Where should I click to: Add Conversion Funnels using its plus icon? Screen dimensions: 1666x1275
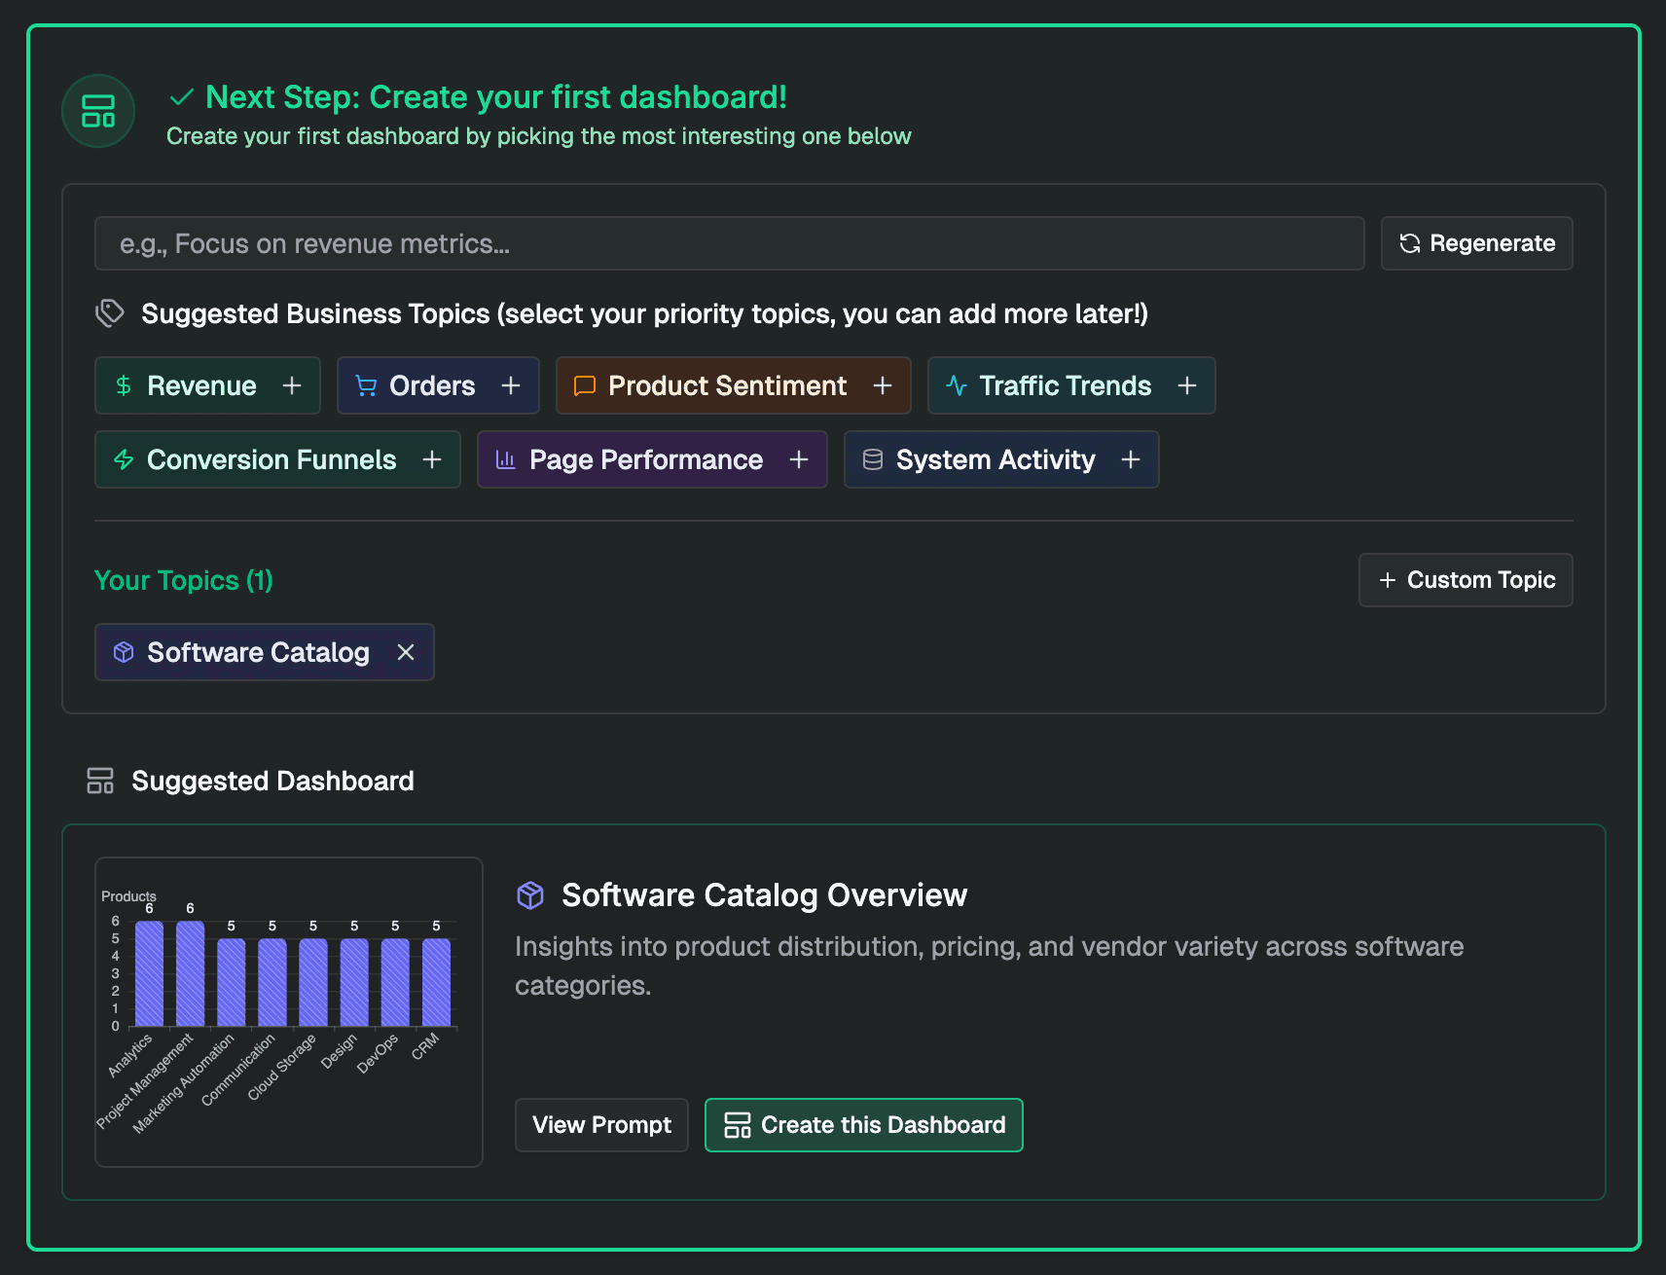pos(432,459)
